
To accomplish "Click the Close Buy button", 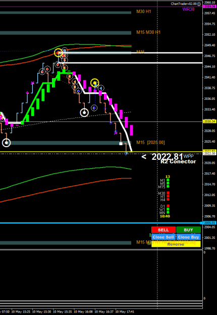I will click(188, 237).
